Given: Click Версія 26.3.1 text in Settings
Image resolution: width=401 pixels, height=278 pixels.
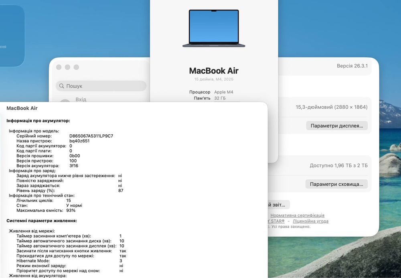Looking at the screenshot, I should (x=352, y=66).
